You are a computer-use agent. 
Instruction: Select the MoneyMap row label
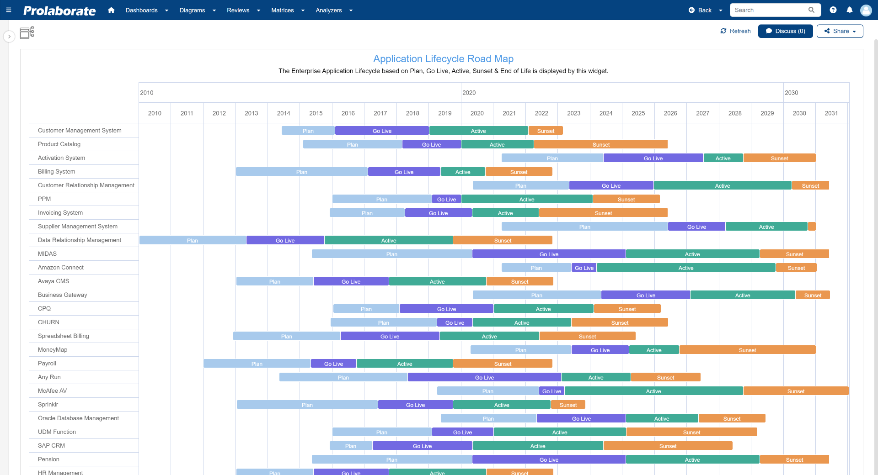[53, 349]
